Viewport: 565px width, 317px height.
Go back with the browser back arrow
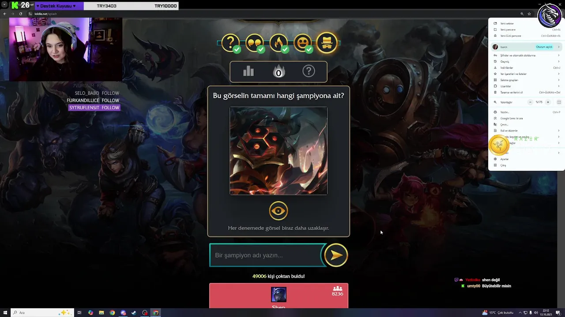coord(5,14)
